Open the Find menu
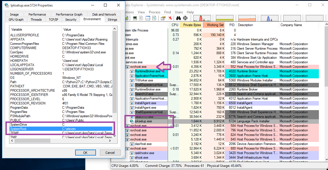The image size is (328, 170). coord(167,12)
